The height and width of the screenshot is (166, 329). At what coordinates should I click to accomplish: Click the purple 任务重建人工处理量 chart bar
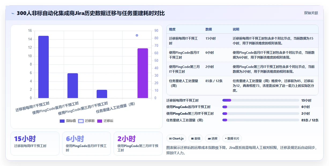point(143,73)
